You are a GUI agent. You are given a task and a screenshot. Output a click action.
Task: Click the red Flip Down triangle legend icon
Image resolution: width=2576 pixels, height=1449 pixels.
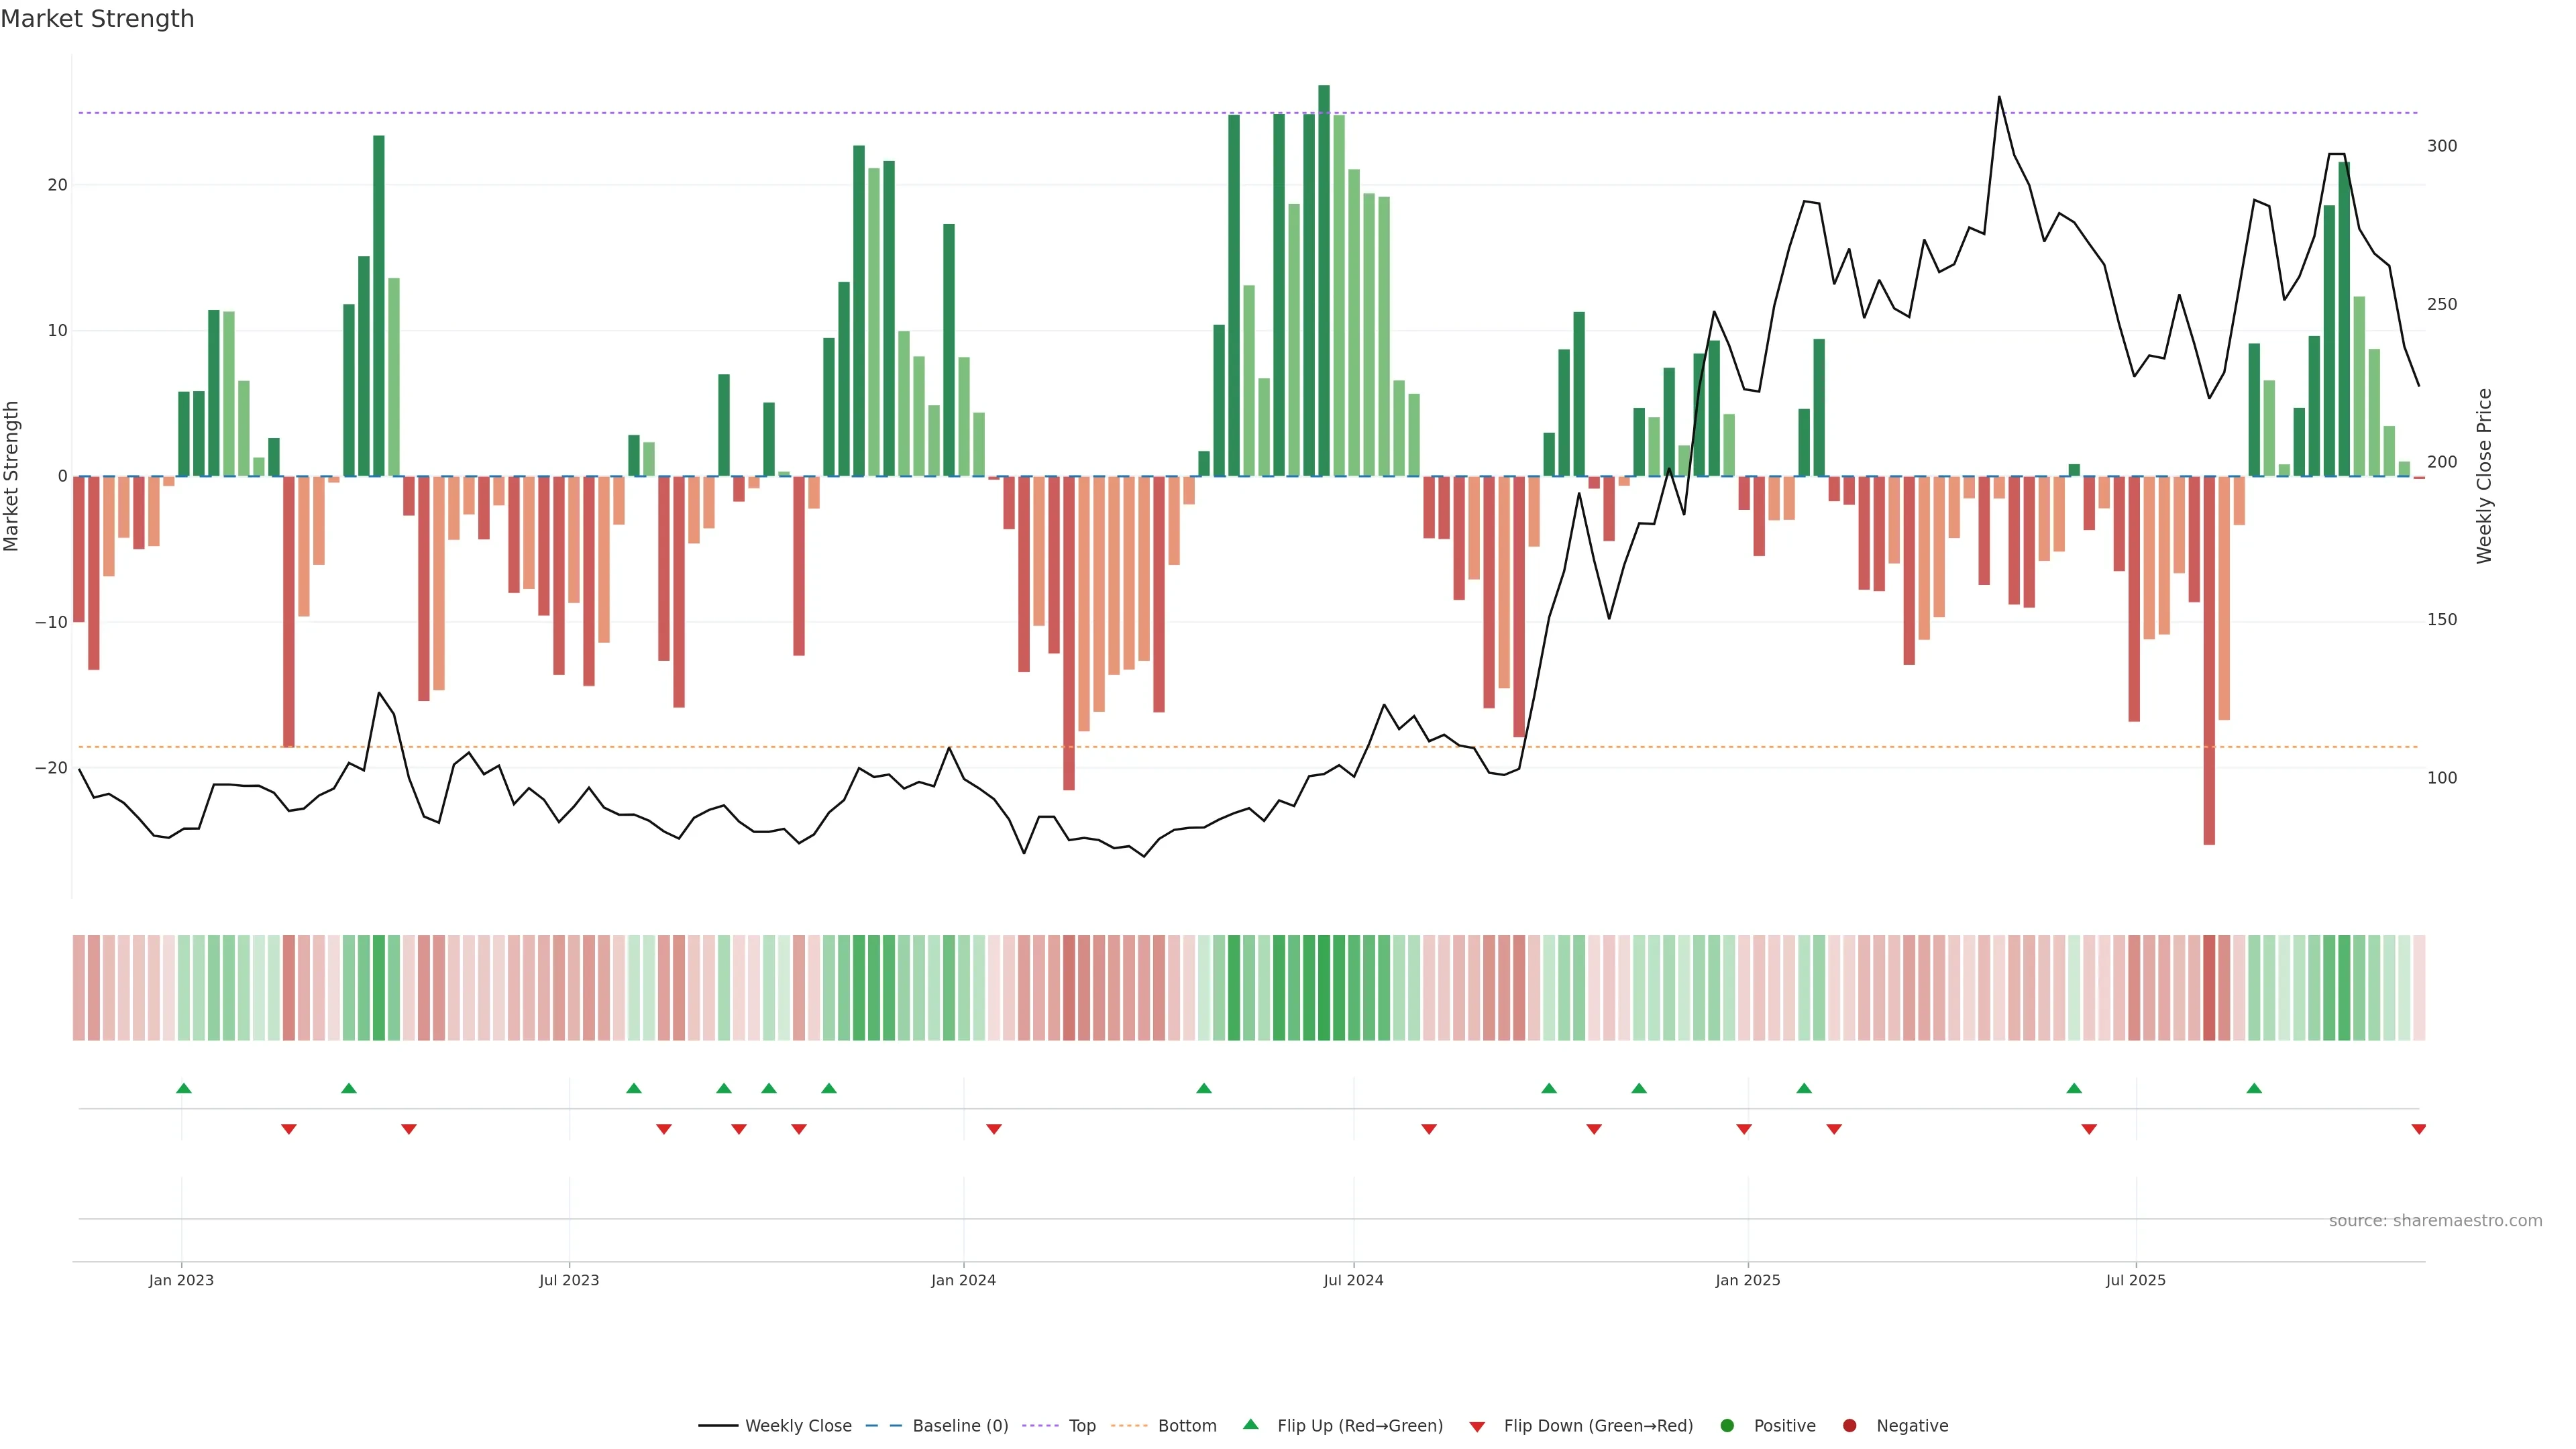[x=1477, y=1426]
